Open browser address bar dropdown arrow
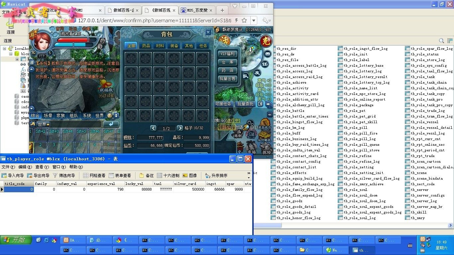The height and width of the screenshot is (255, 454). tap(254, 20)
